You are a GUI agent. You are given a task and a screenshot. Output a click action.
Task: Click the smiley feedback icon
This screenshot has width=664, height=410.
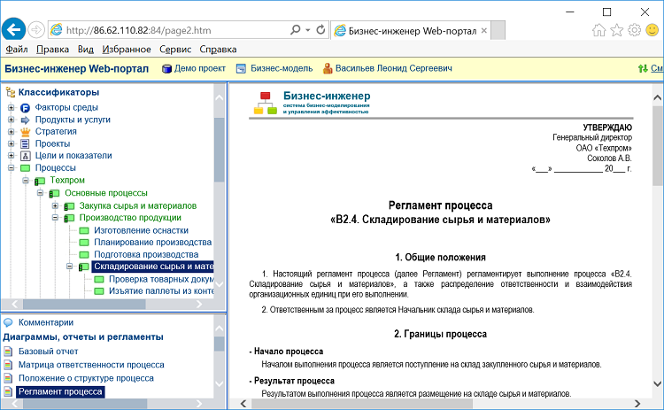tap(652, 30)
